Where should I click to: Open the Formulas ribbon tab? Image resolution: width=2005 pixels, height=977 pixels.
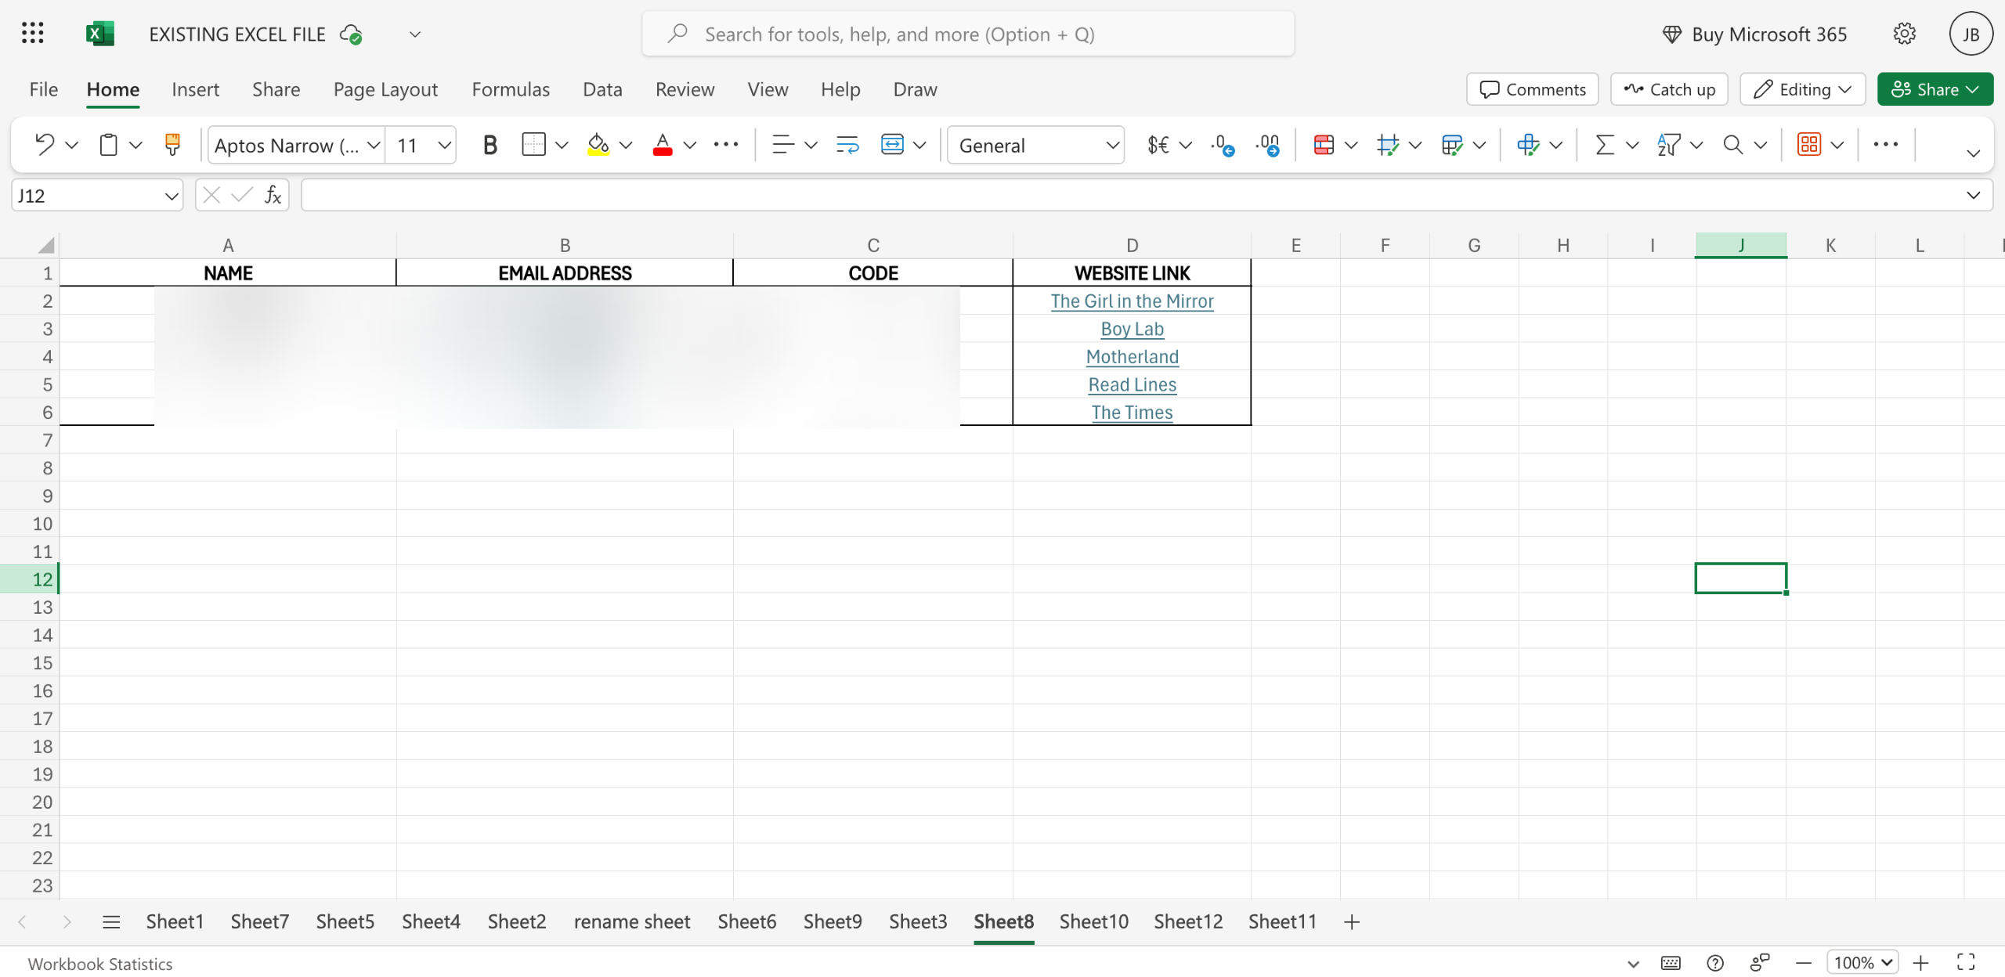tap(511, 89)
